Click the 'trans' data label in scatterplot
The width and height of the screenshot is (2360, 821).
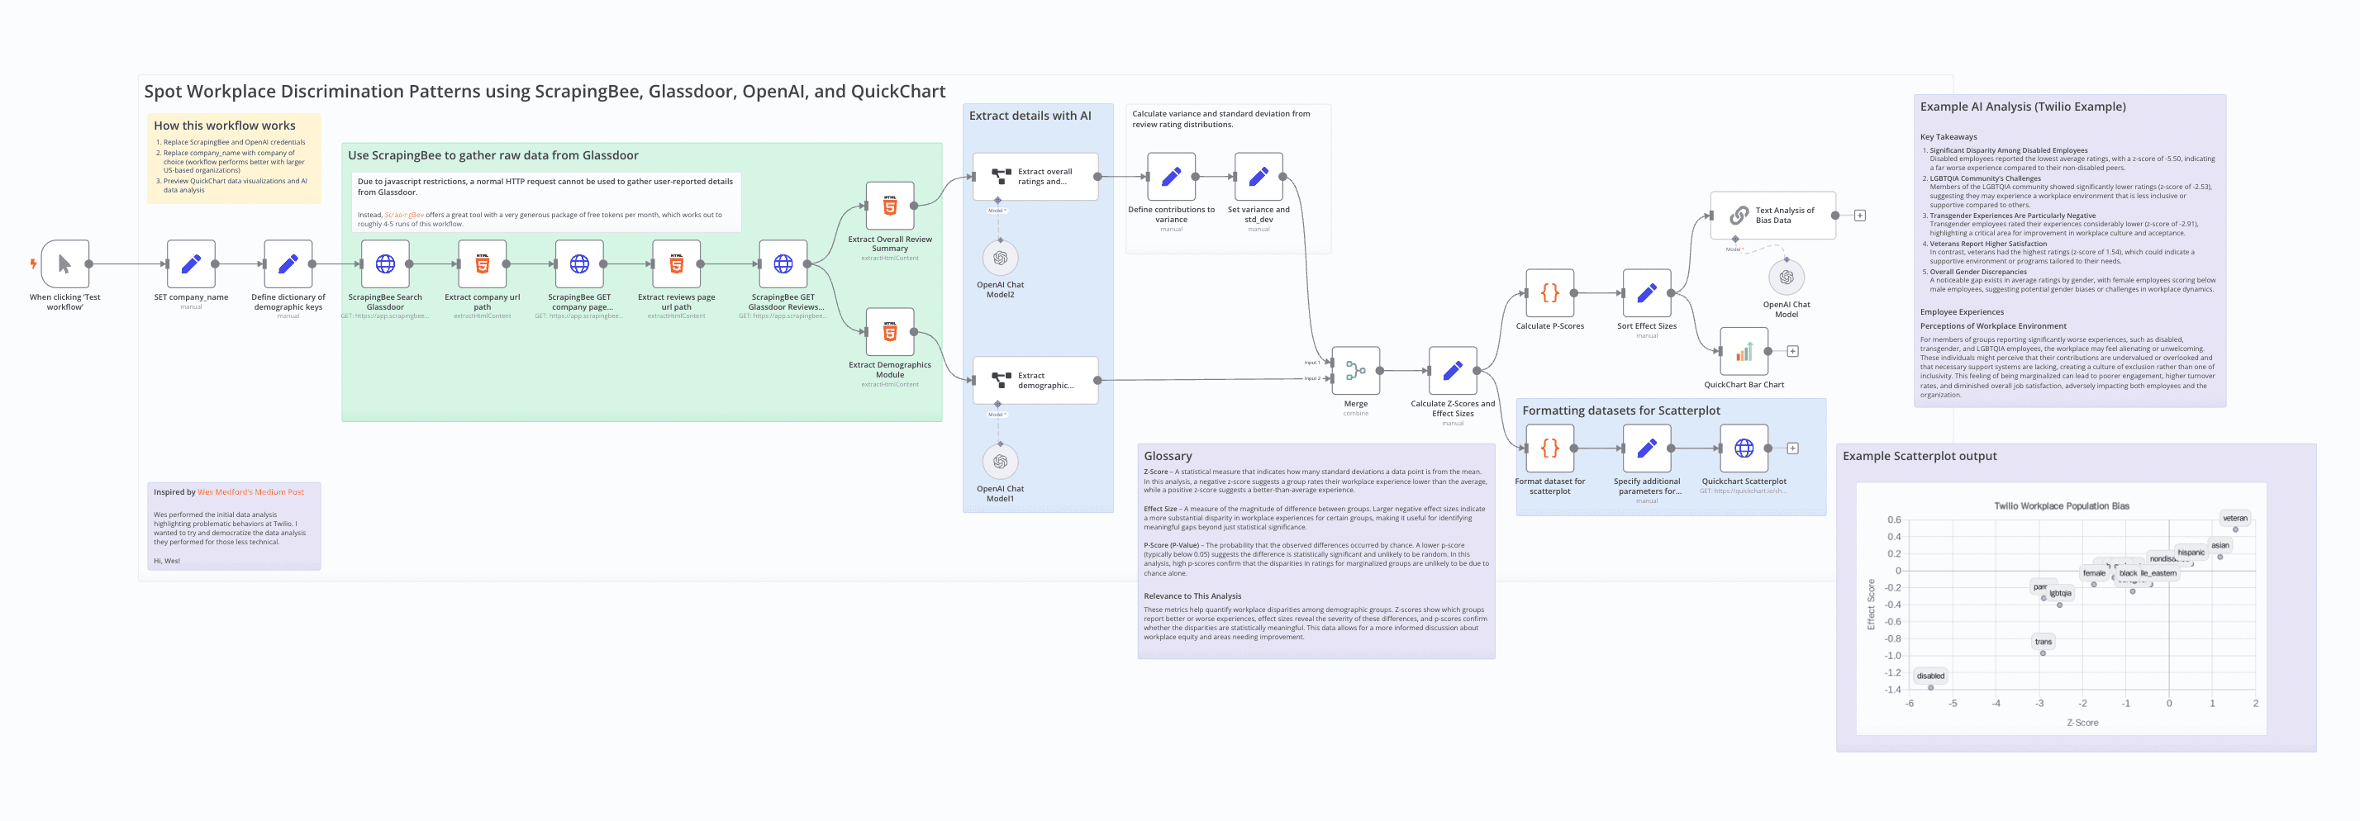(2043, 642)
